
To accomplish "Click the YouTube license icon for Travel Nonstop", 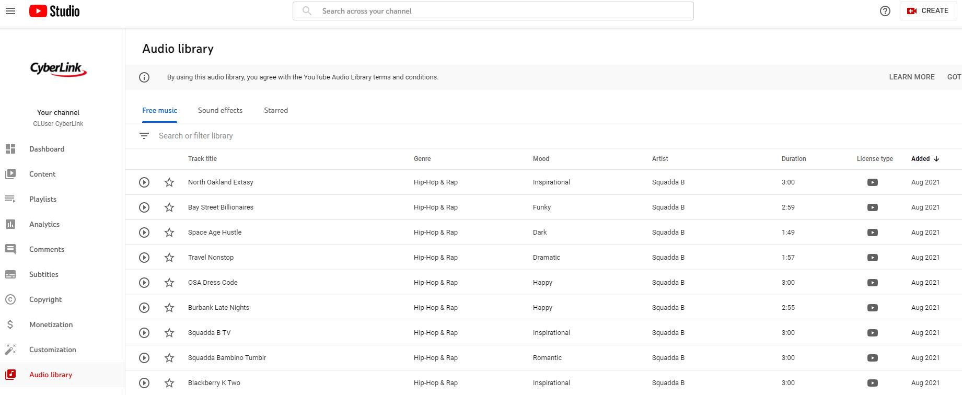I will [x=873, y=258].
